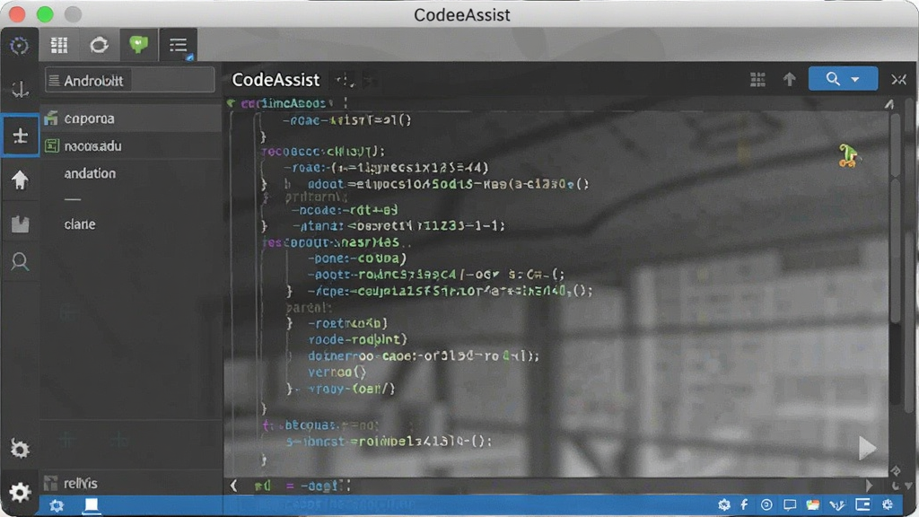Select the anchor icon in left sidebar
The width and height of the screenshot is (919, 517).
coord(20,89)
